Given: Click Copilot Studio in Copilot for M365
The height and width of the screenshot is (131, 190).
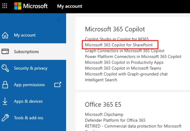Looking at the screenshot, I should [117, 39].
